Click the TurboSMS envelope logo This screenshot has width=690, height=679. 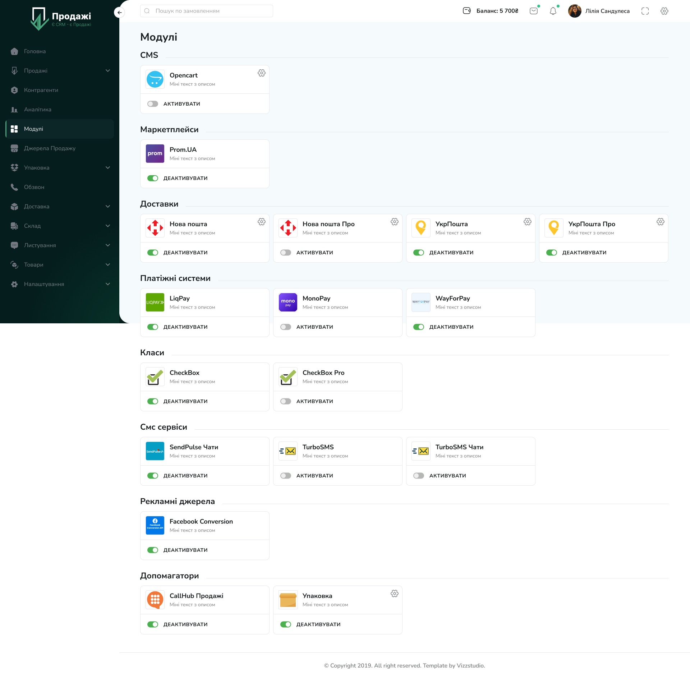coord(288,451)
